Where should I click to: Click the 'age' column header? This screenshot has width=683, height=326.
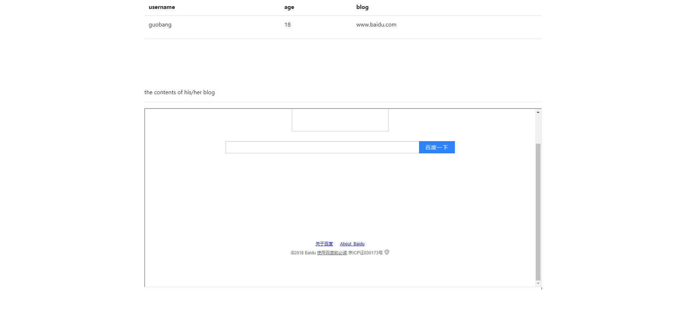289,7
